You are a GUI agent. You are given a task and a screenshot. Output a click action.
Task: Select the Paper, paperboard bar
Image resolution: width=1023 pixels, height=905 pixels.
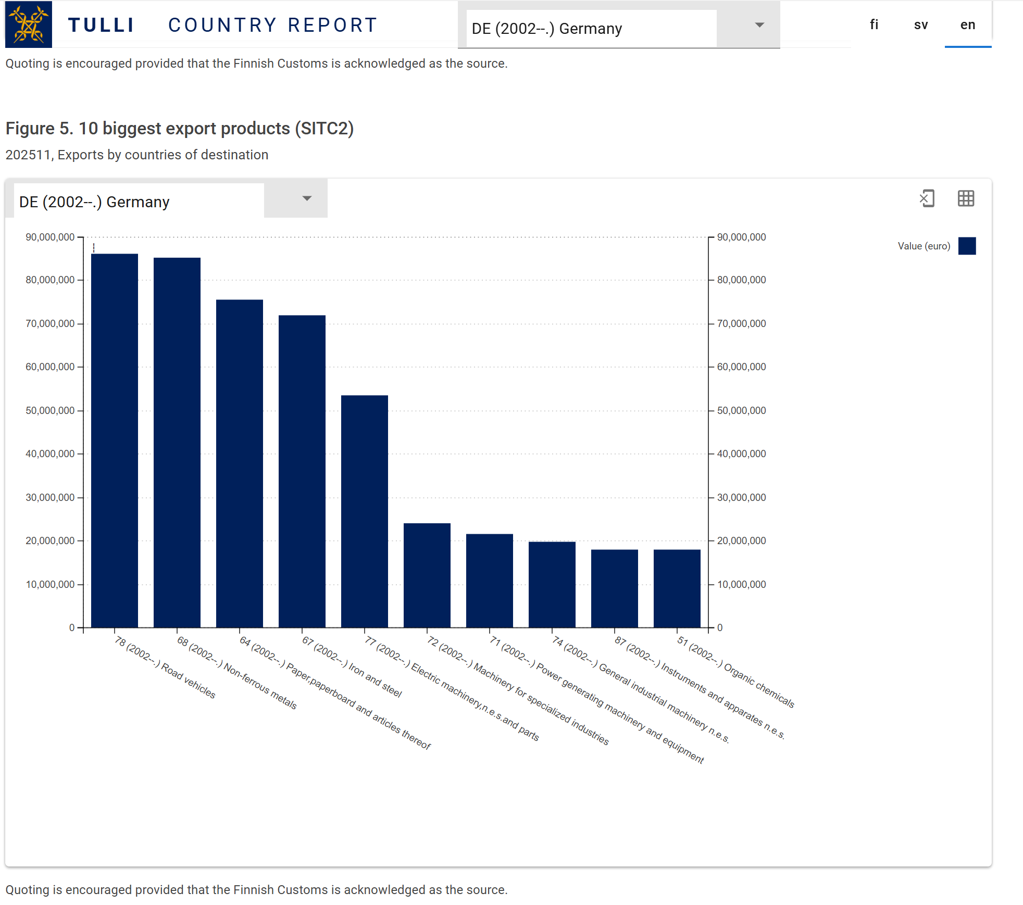pos(240,463)
